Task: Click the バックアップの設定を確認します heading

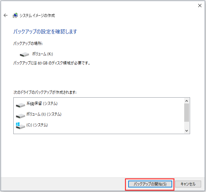Action: click(x=45, y=32)
